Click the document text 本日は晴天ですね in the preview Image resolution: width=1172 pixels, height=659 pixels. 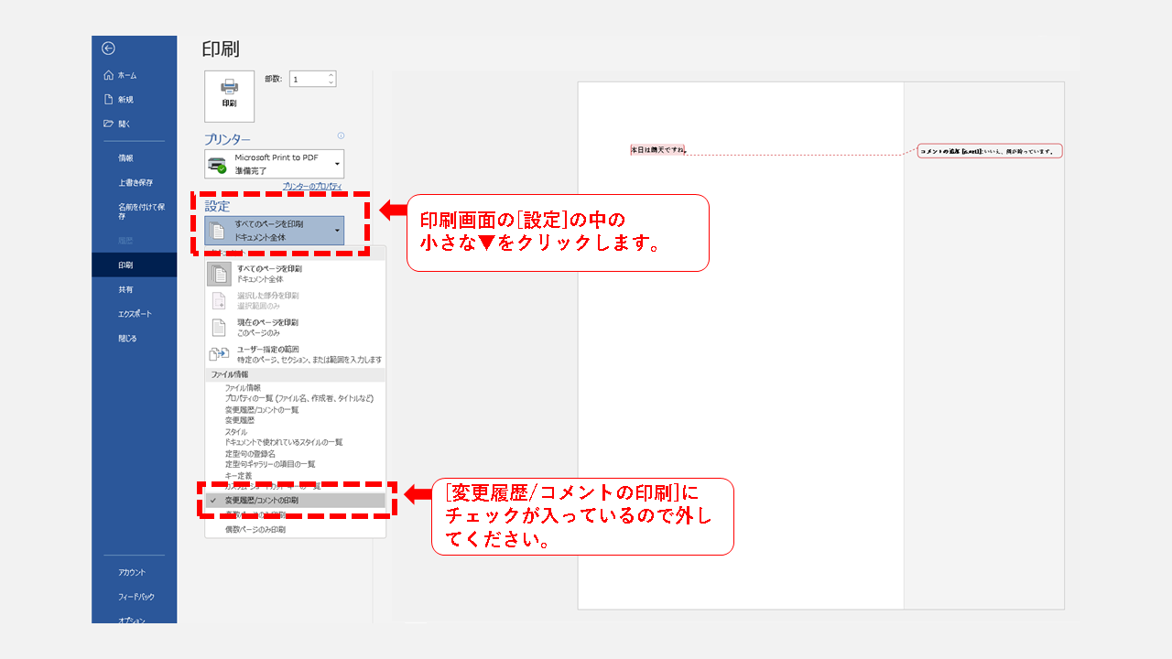(657, 149)
